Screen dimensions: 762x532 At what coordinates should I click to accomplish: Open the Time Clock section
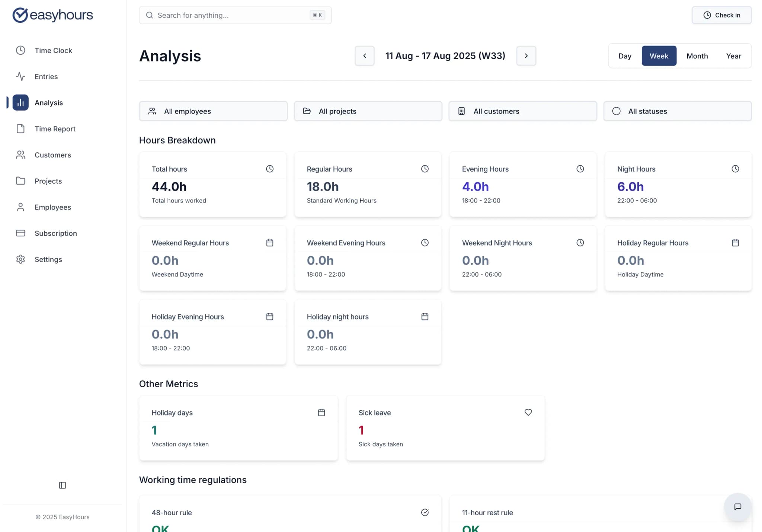click(x=53, y=50)
